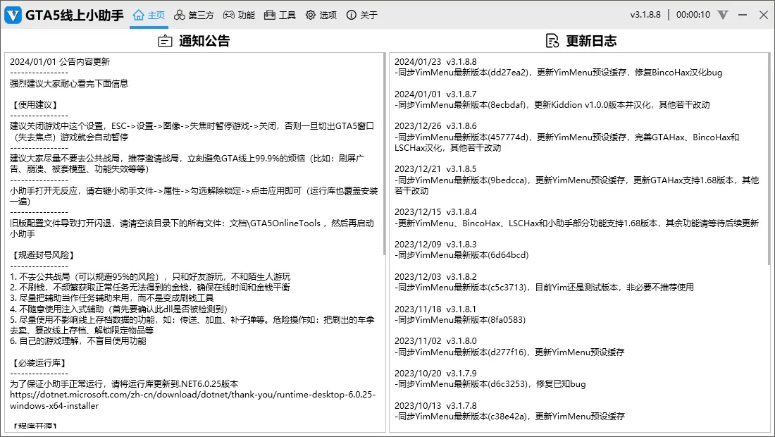Click the GTA5线上小助手 logo icon

pyautogui.click(x=13, y=16)
